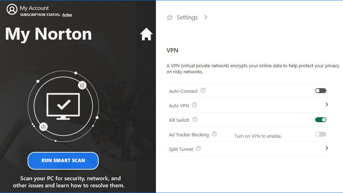Open the My Account menu label
This screenshot has height=193, width=343.
34,8
